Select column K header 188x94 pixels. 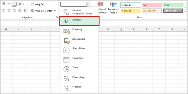(44, 29)
